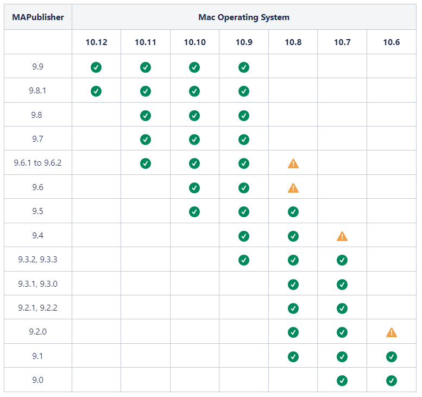422x397 pixels.
Task: Select the check mark for 9.8.1 on 10.12
Action: 96,91
